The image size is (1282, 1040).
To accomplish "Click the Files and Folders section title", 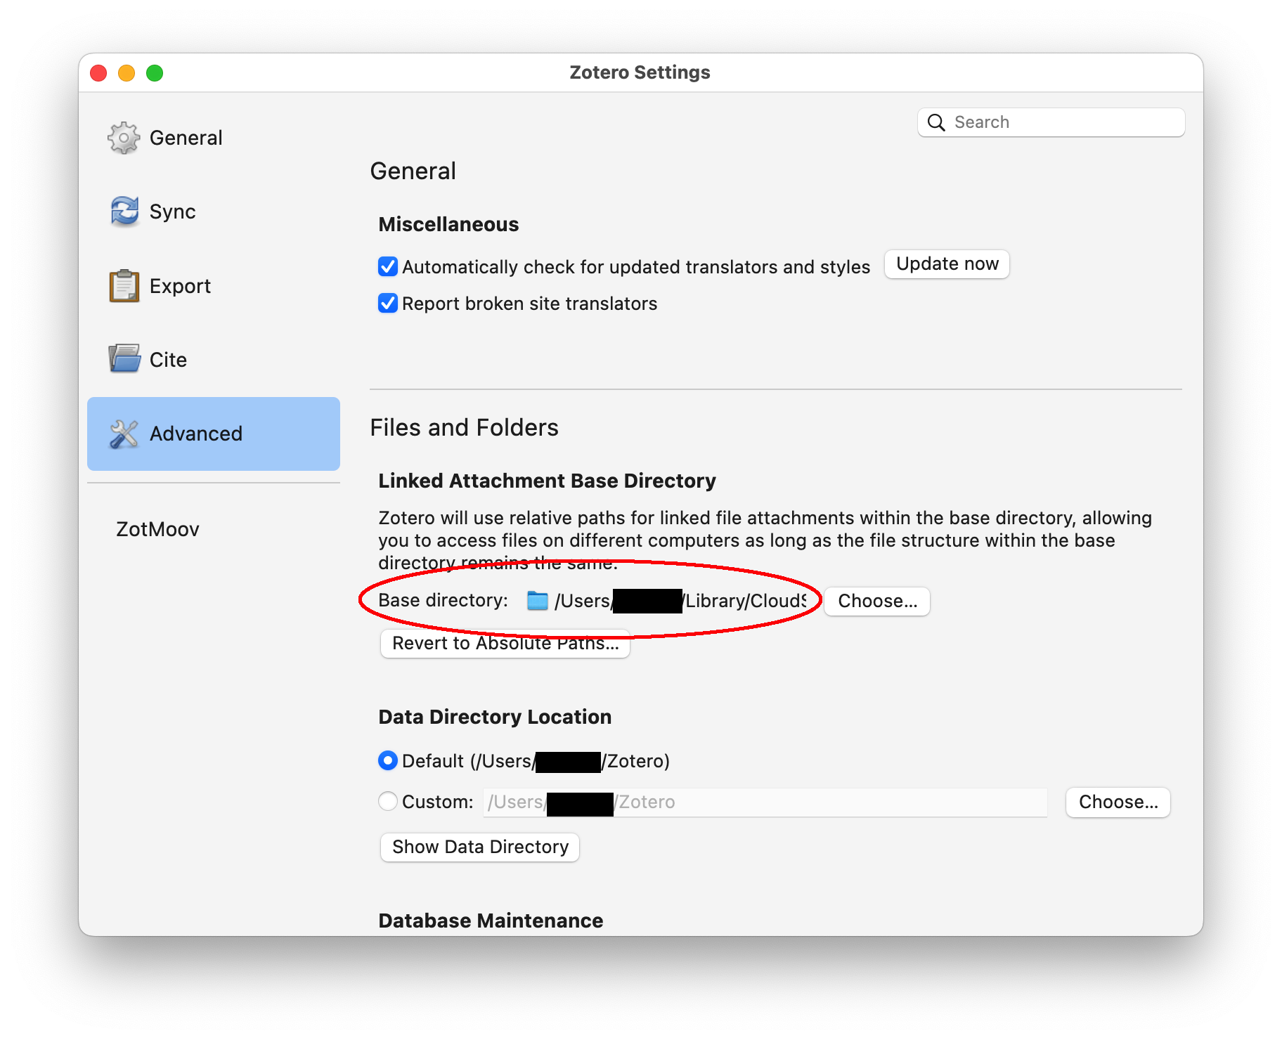I will tap(464, 427).
